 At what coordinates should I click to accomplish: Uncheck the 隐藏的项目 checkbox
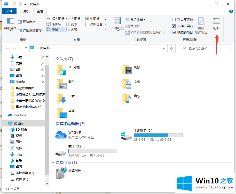point(174,32)
